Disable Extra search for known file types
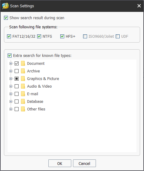Viewport: 144px width, 171px height. (x=10, y=55)
